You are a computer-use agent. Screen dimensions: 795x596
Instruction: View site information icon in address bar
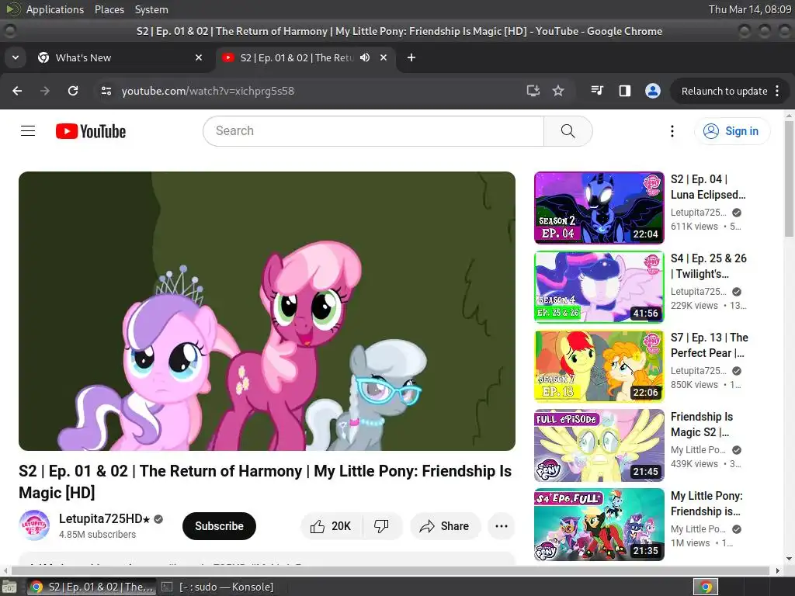tap(106, 91)
